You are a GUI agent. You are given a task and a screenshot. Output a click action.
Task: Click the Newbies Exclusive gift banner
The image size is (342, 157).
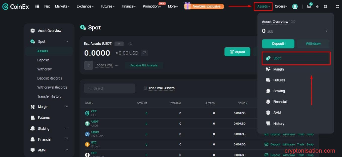click(x=204, y=6)
